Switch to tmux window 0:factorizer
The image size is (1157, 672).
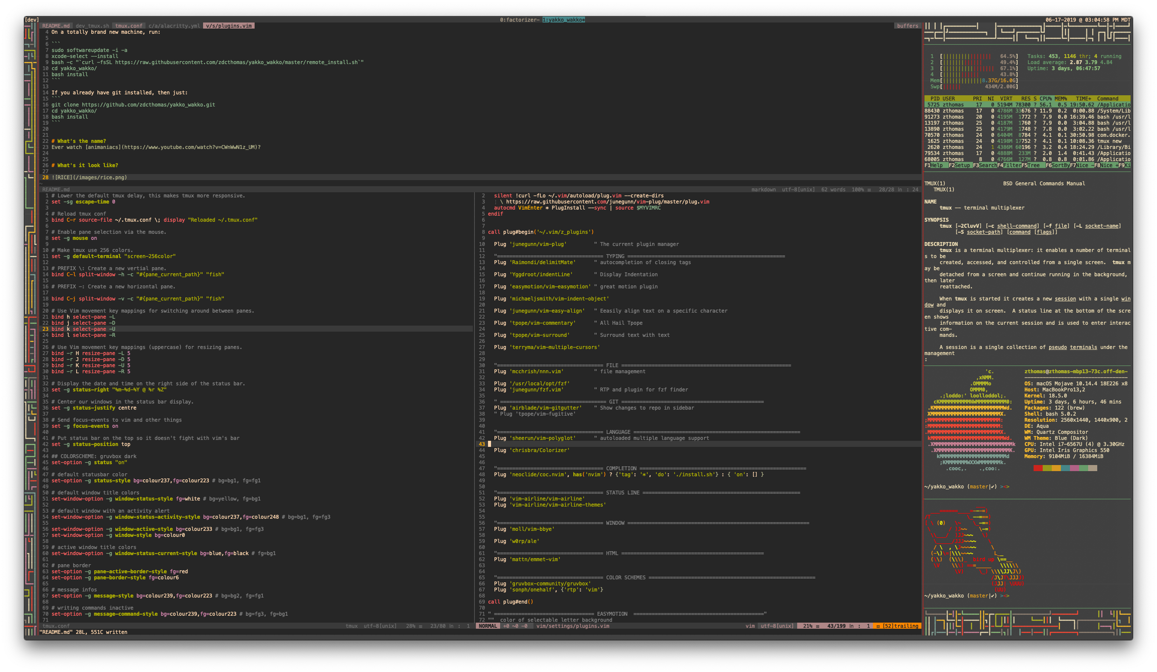pos(520,20)
